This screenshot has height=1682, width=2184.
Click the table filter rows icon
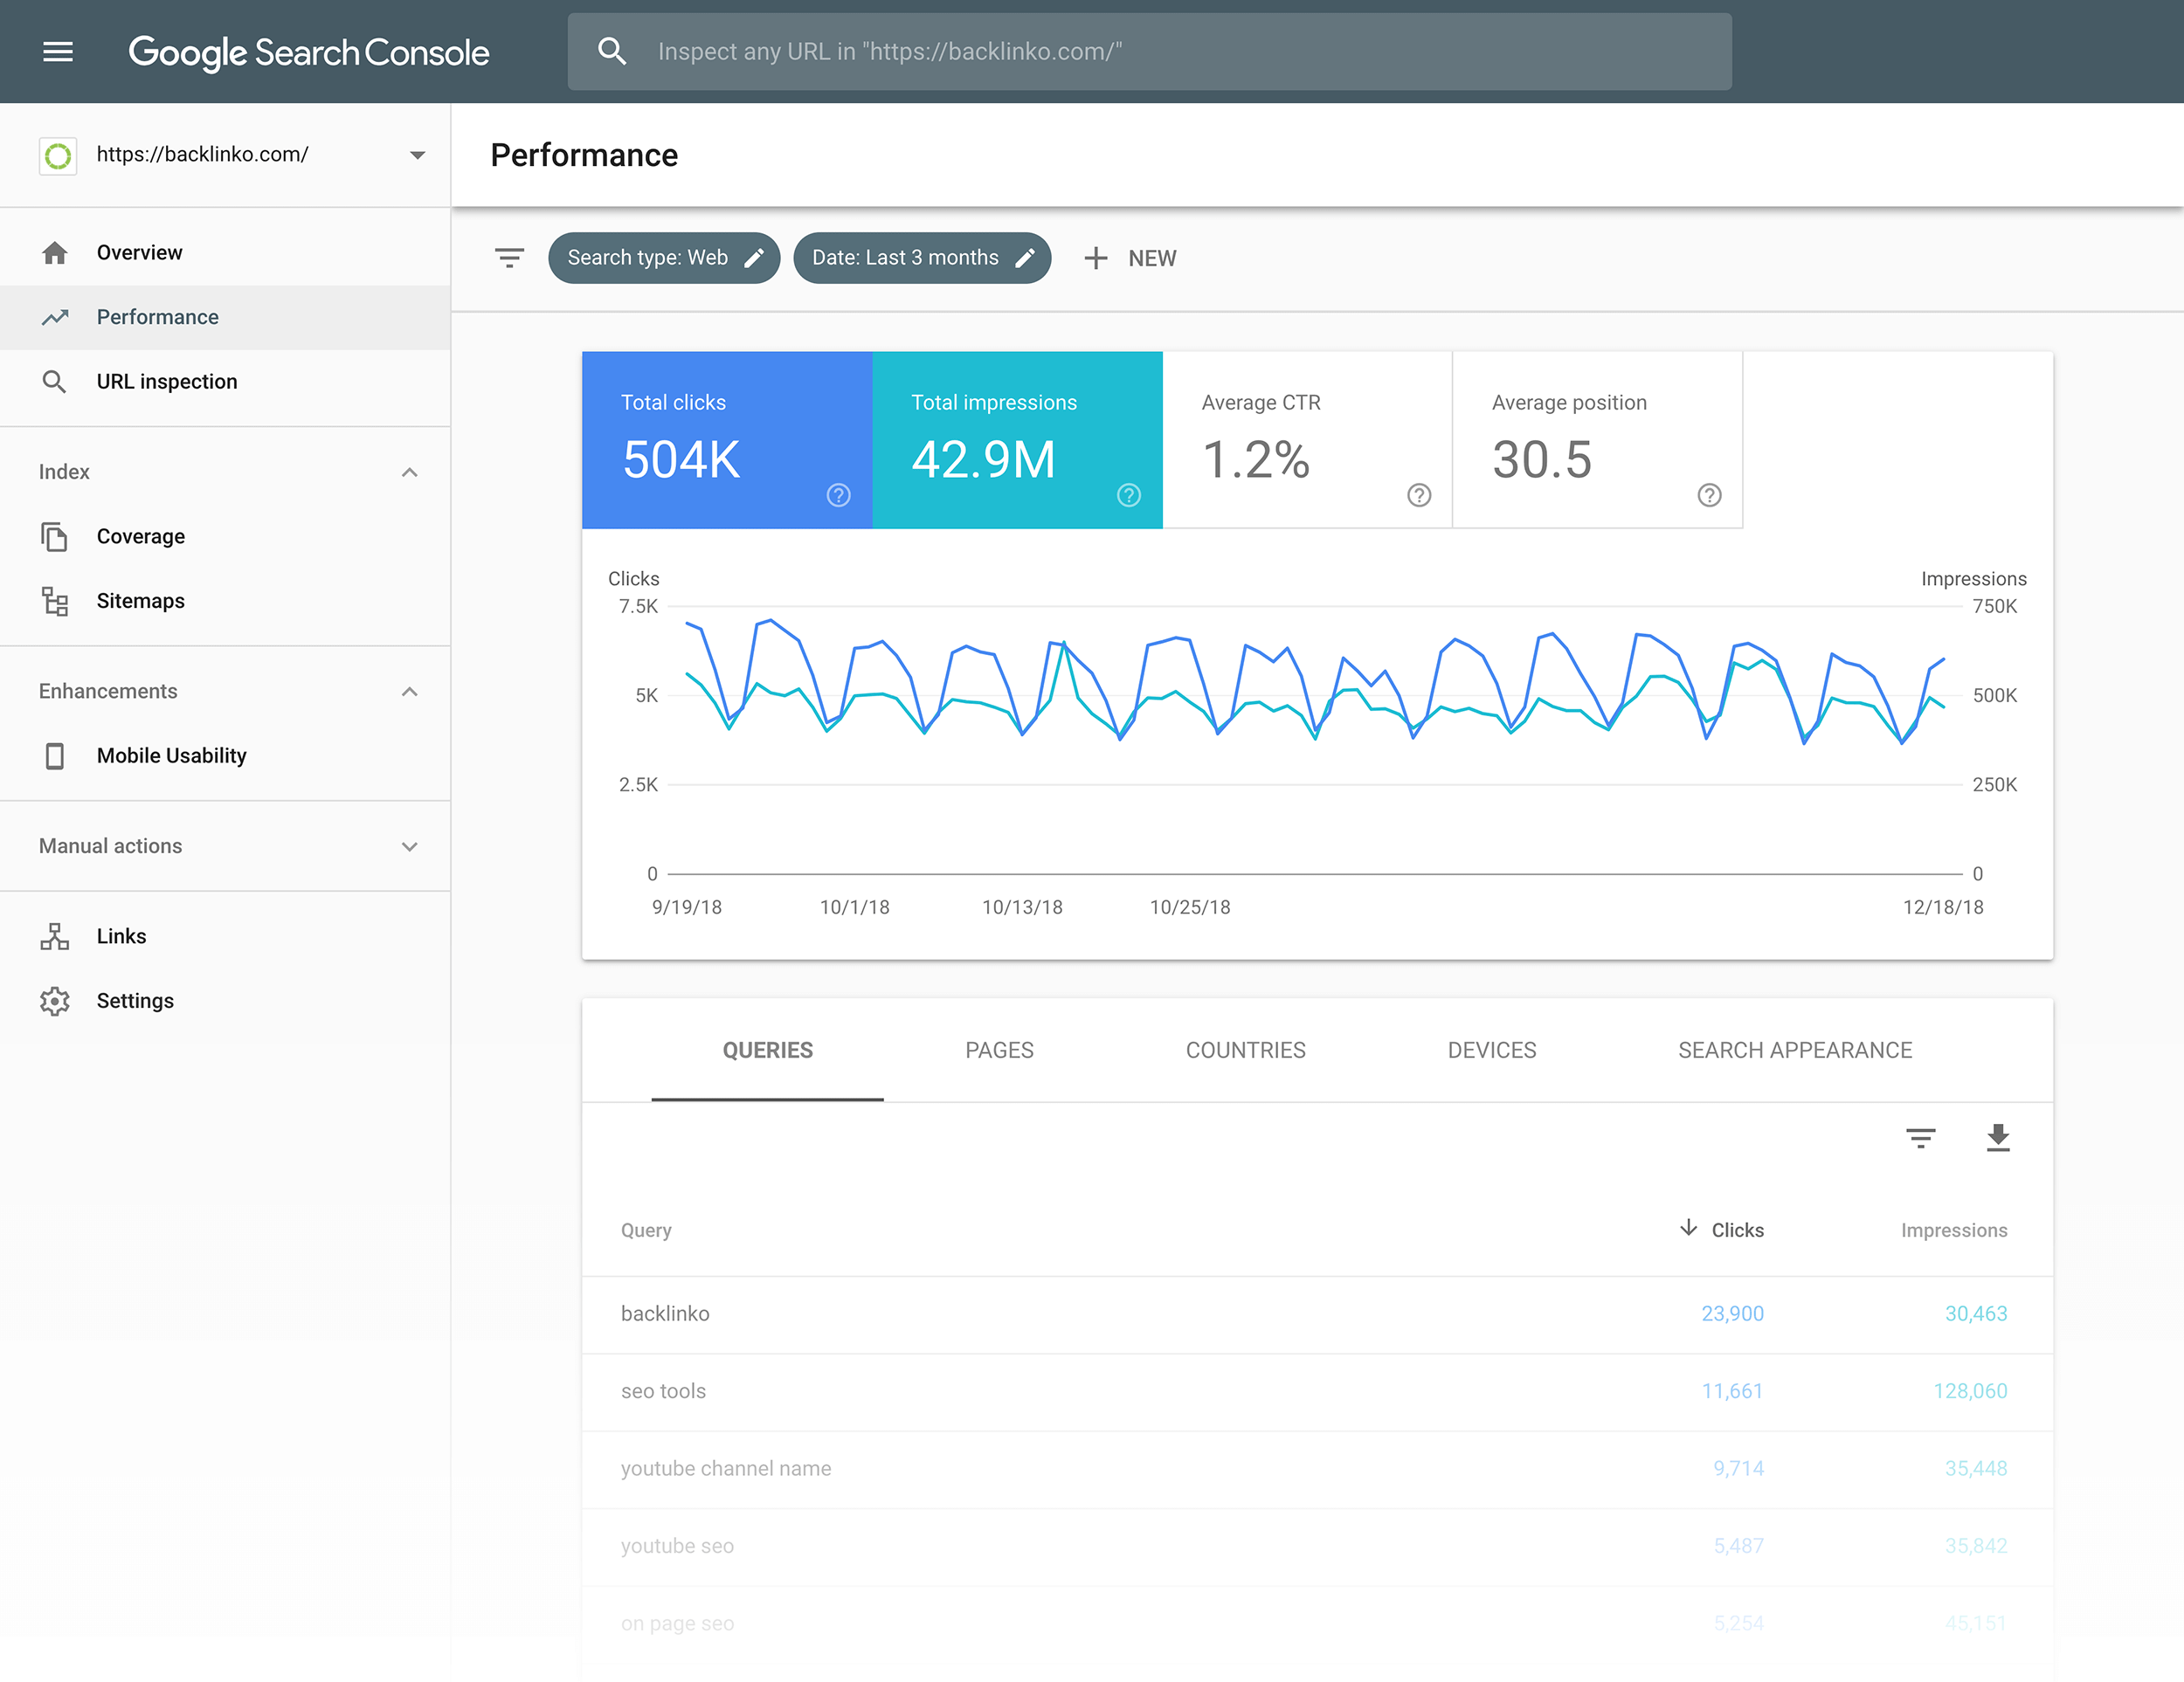tap(1921, 1137)
